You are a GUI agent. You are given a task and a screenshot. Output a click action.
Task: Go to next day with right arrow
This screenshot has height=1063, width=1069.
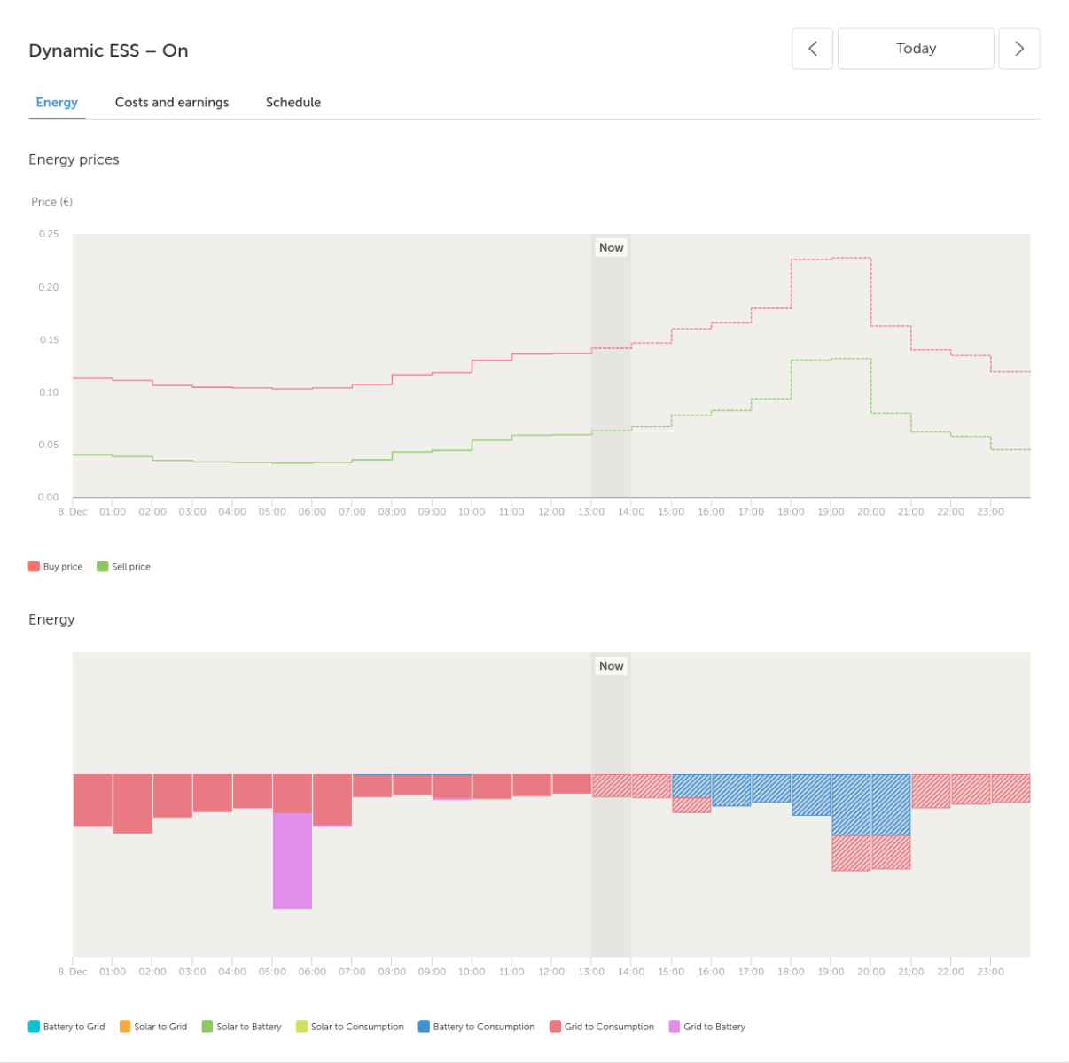point(1019,49)
